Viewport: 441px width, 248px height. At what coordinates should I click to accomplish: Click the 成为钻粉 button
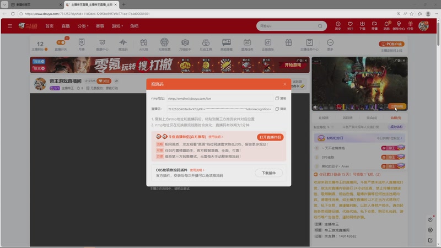point(396,127)
